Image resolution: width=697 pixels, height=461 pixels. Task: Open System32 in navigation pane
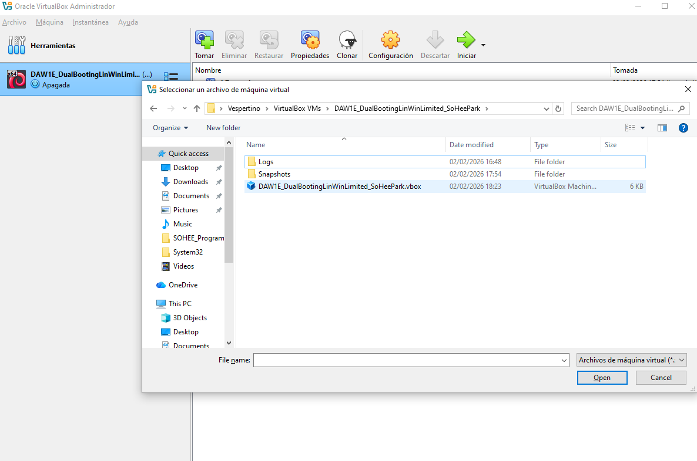[188, 252]
